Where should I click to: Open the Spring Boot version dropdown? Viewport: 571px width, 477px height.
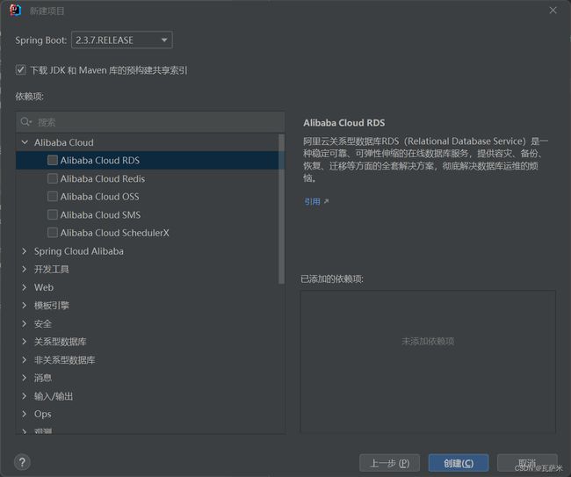click(122, 40)
